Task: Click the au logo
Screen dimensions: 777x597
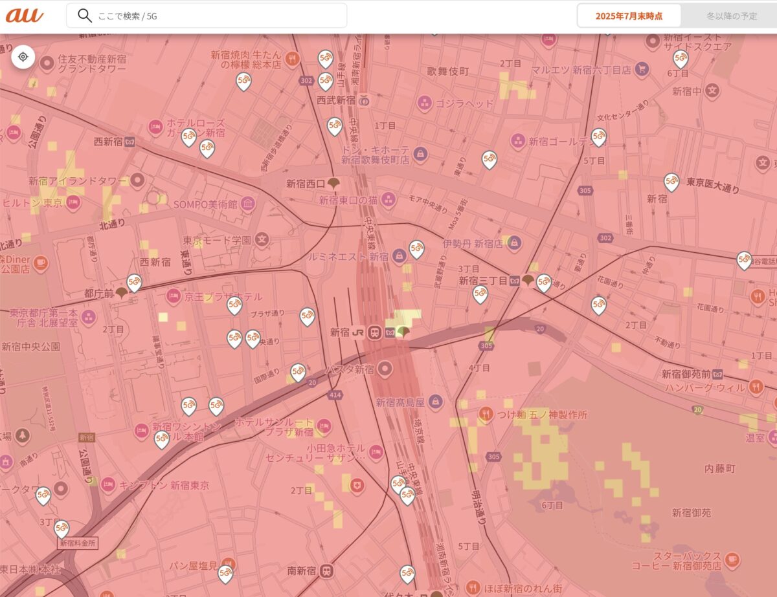Action: point(25,16)
